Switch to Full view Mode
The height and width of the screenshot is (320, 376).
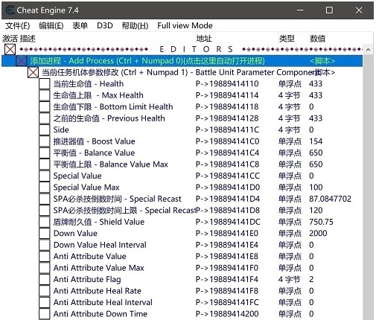[185, 25]
